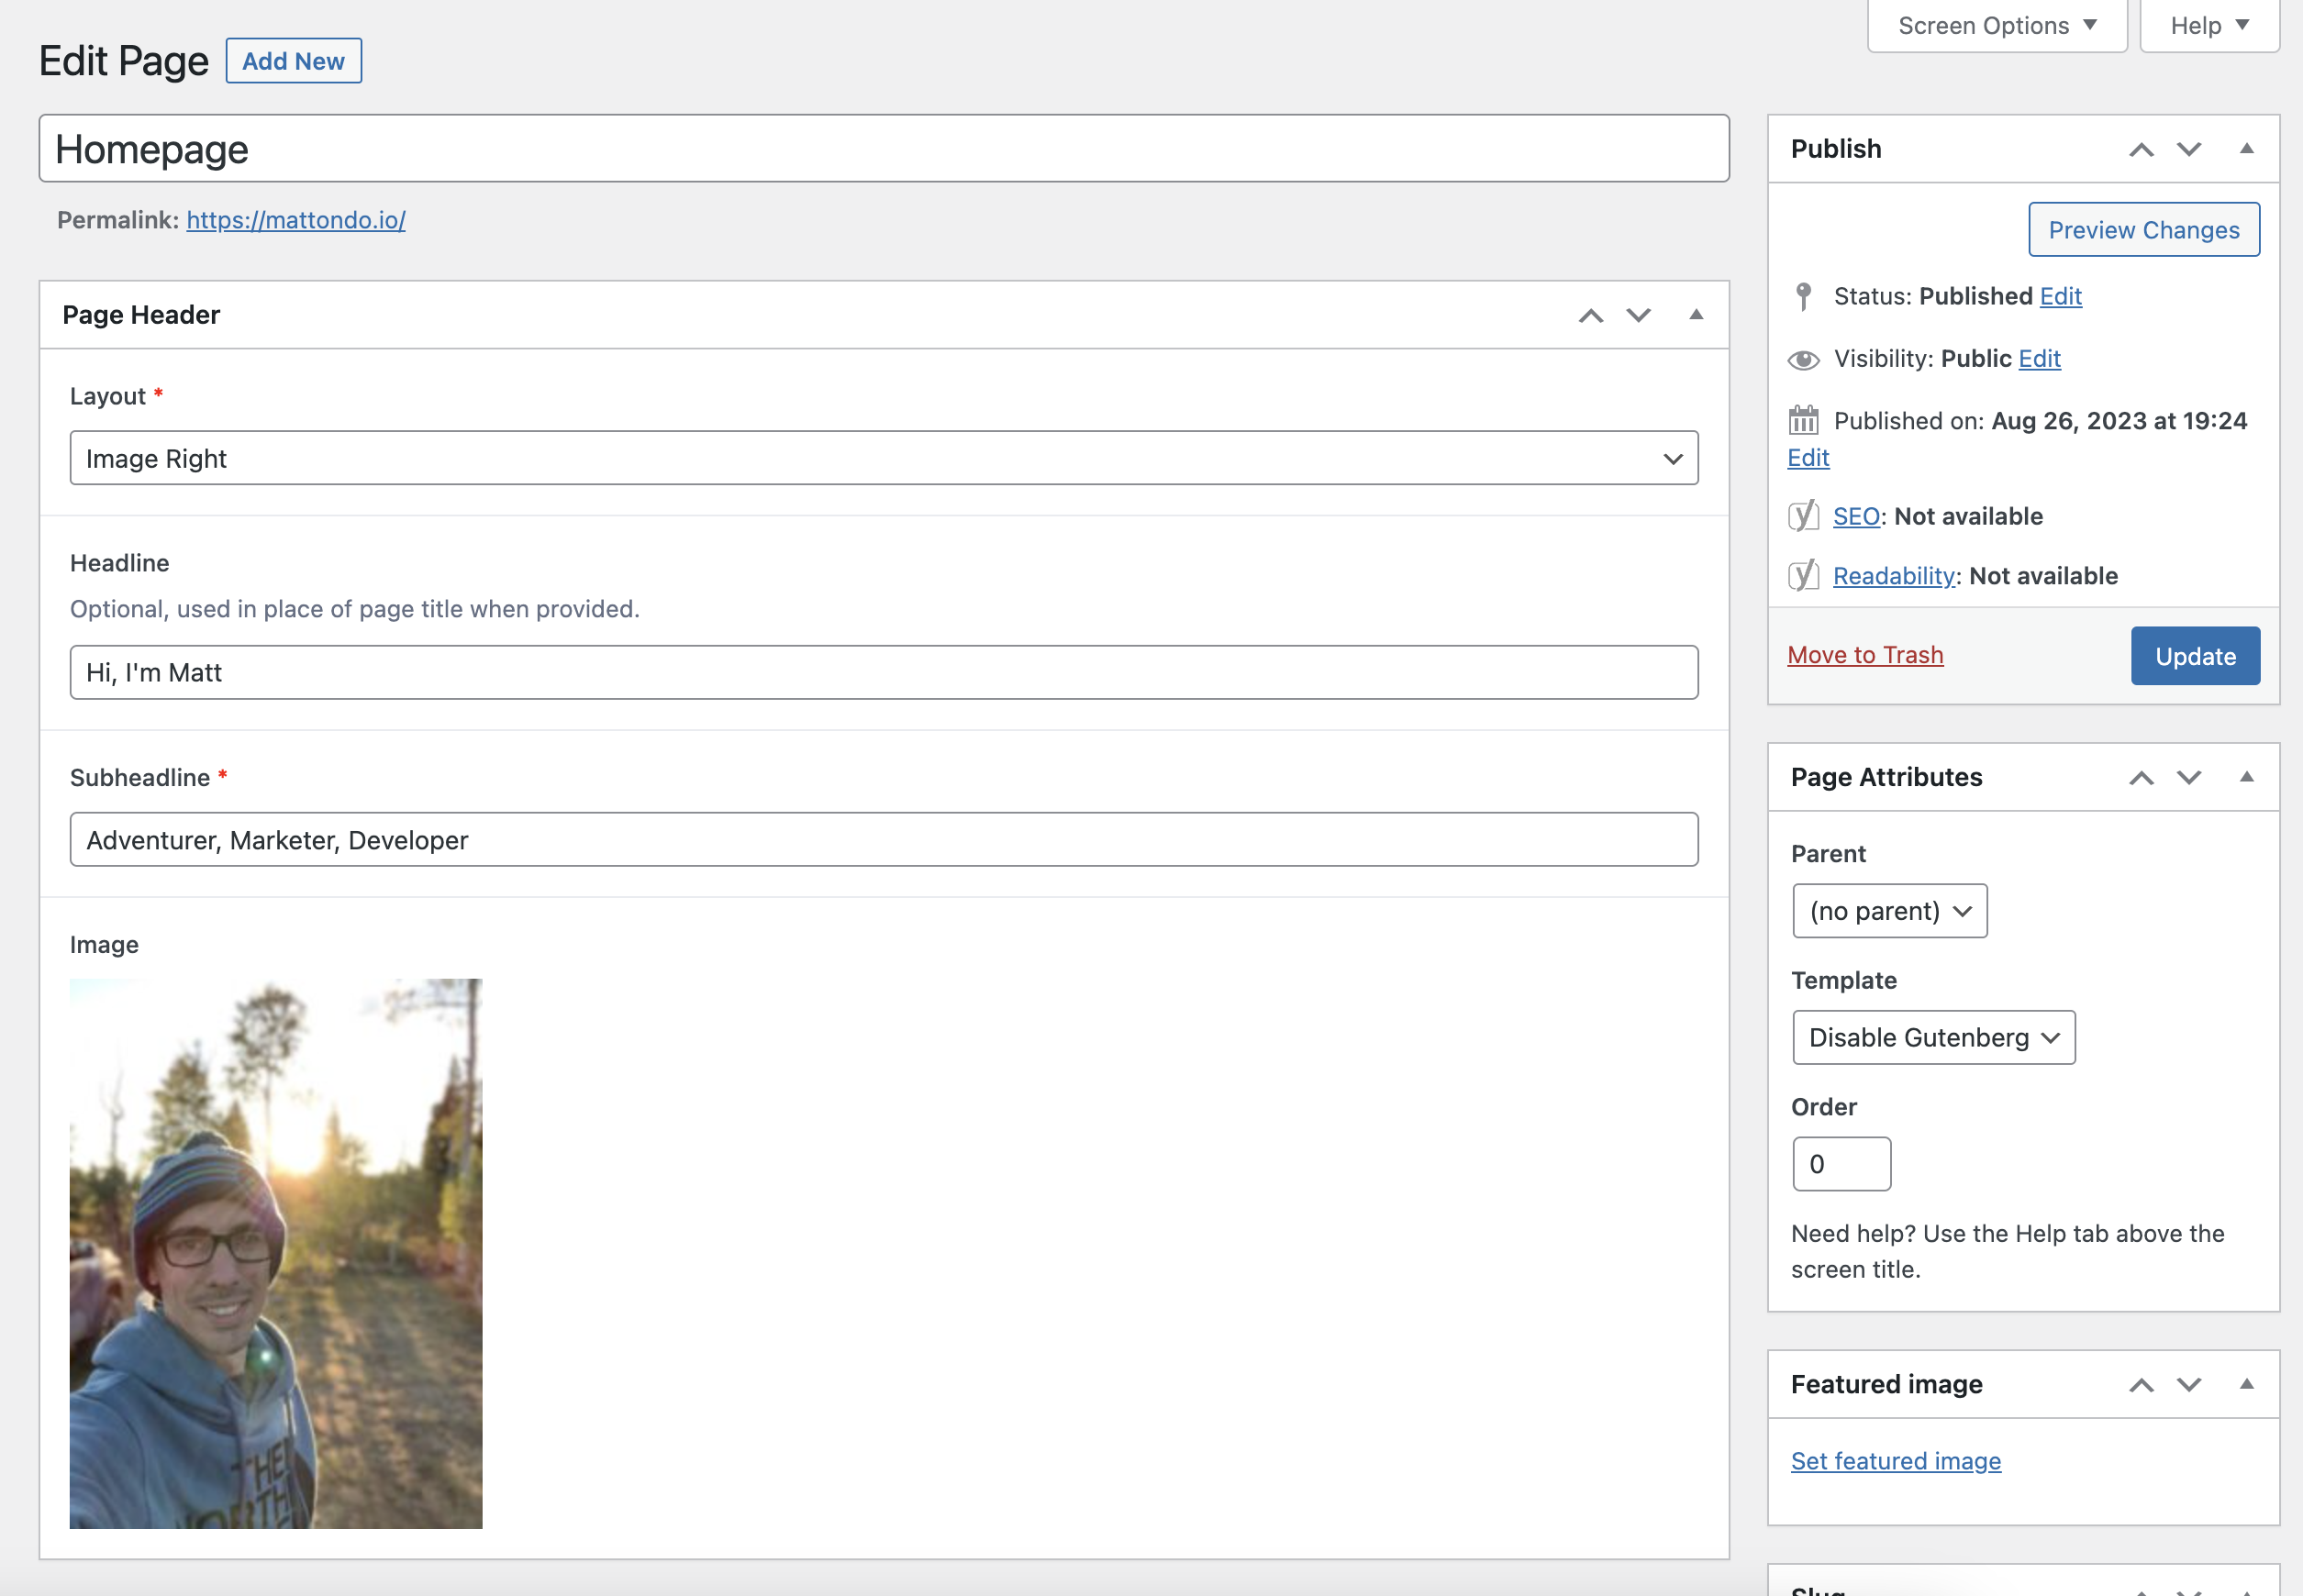Open Screen Options menu
Screen dimensions: 2303x1596
pos(1995,27)
